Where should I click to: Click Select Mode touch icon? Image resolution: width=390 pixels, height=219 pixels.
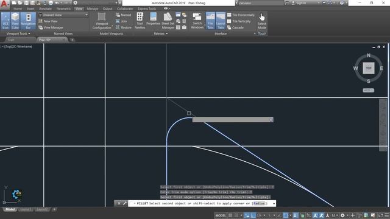tap(262, 21)
